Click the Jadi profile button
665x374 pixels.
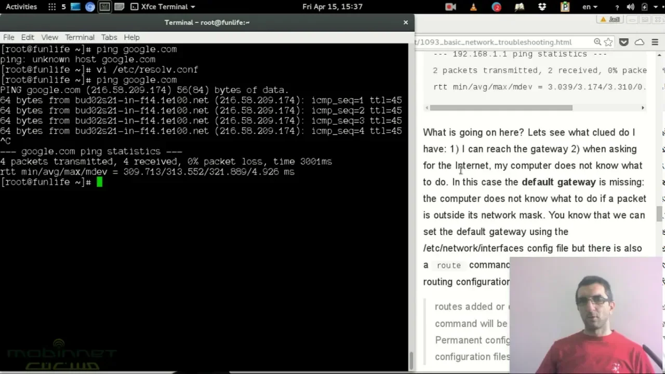610,20
